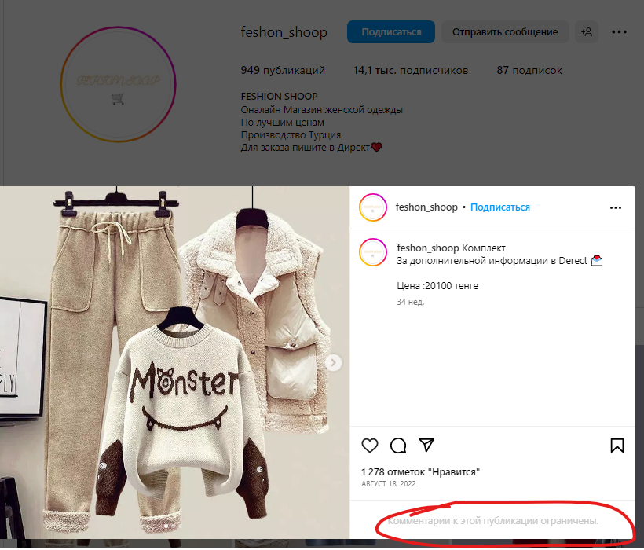This screenshot has width=644, height=550.
Task: Open feshon_shoop username in post header
Action: [426, 207]
